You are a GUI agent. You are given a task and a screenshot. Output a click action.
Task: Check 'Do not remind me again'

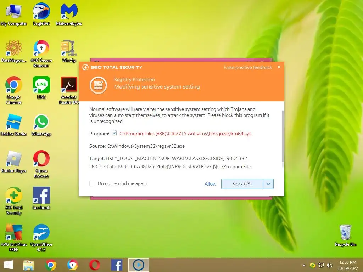(92, 183)
